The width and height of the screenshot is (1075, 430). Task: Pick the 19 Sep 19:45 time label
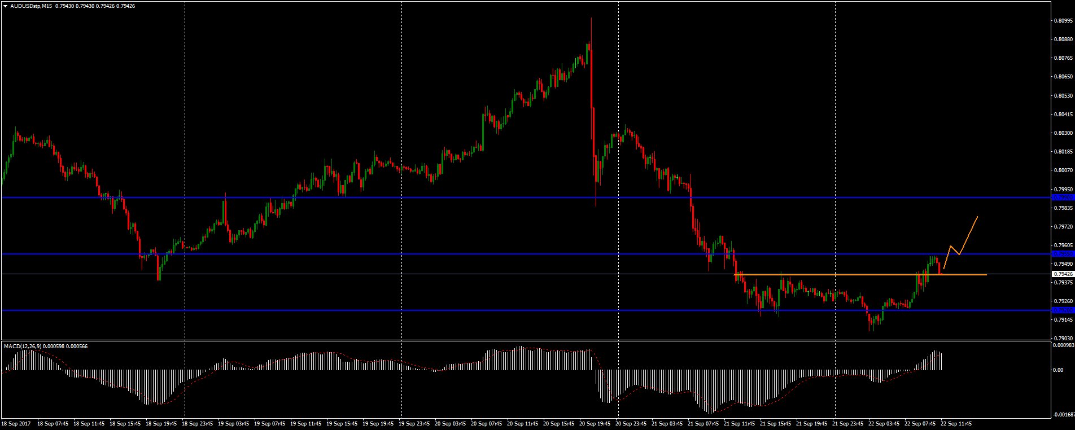pos(379,423)
